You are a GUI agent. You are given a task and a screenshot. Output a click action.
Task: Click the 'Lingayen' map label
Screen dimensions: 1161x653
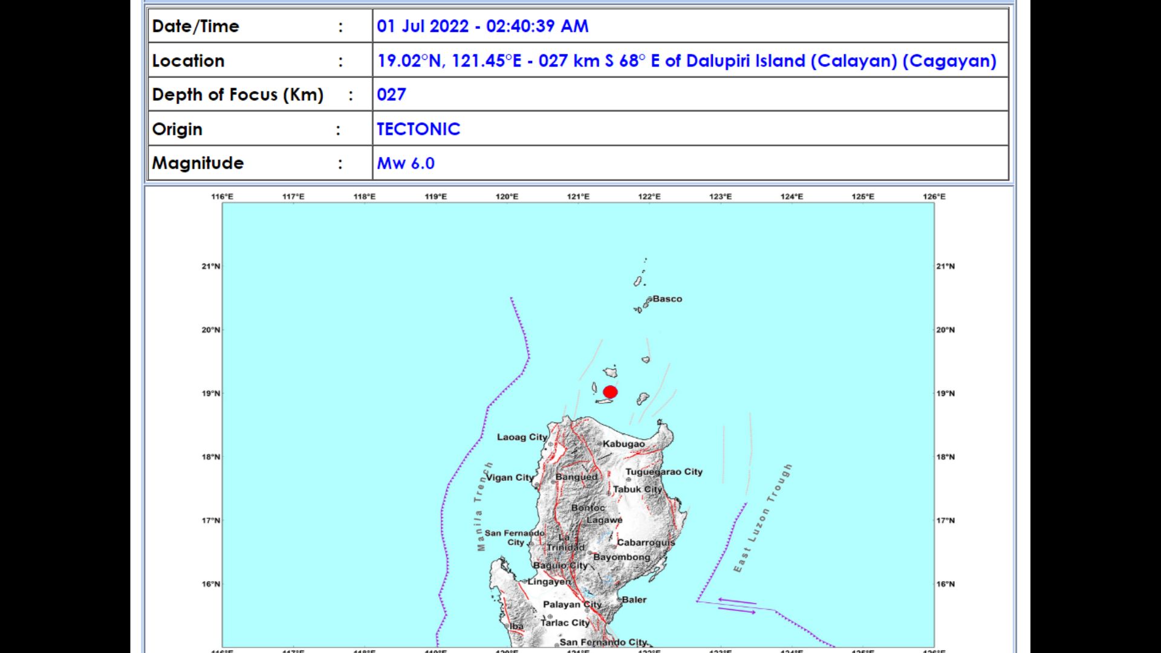point(549,582)
